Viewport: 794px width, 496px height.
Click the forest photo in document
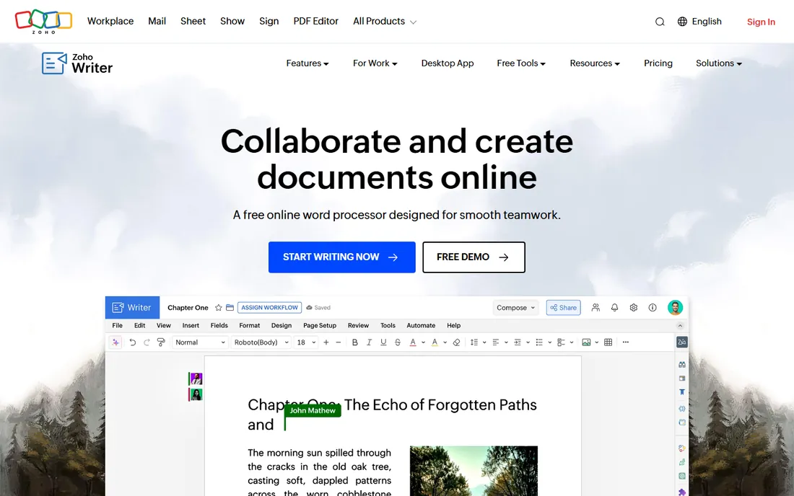(x=474, y=471)
